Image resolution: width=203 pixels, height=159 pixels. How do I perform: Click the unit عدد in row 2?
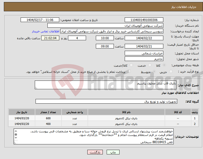point(74,124)
